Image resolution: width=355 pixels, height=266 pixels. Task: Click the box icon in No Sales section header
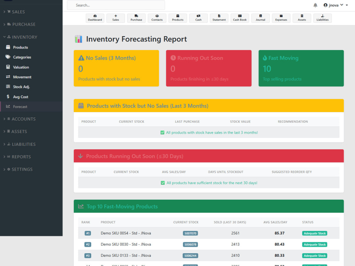click(81, 106)
